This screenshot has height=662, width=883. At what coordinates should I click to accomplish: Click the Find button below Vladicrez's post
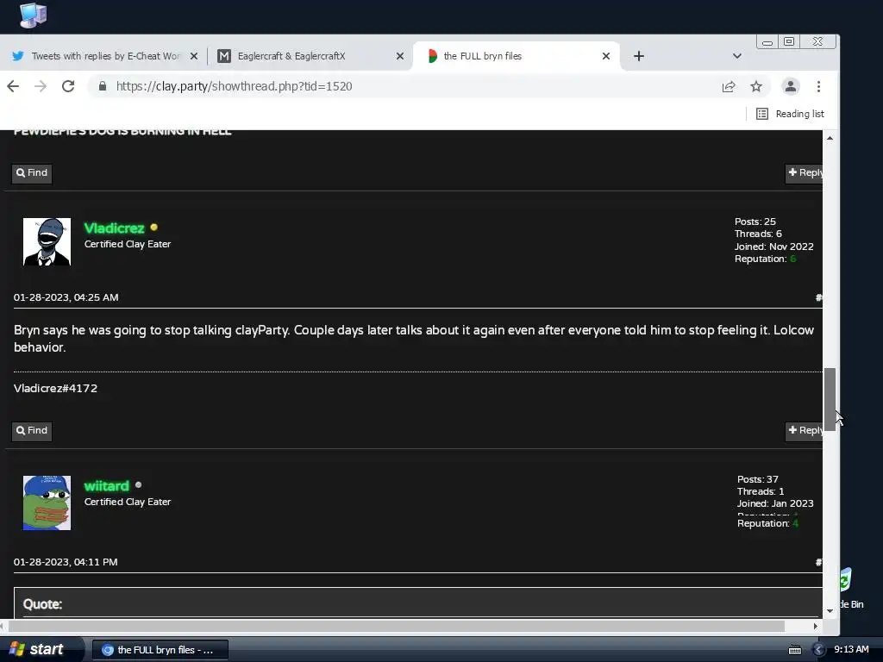click(x=32, y=431)
